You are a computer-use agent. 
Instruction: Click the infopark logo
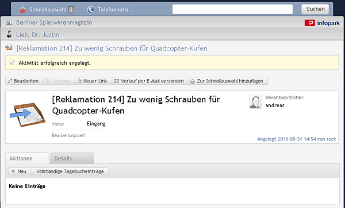[322, 23]
